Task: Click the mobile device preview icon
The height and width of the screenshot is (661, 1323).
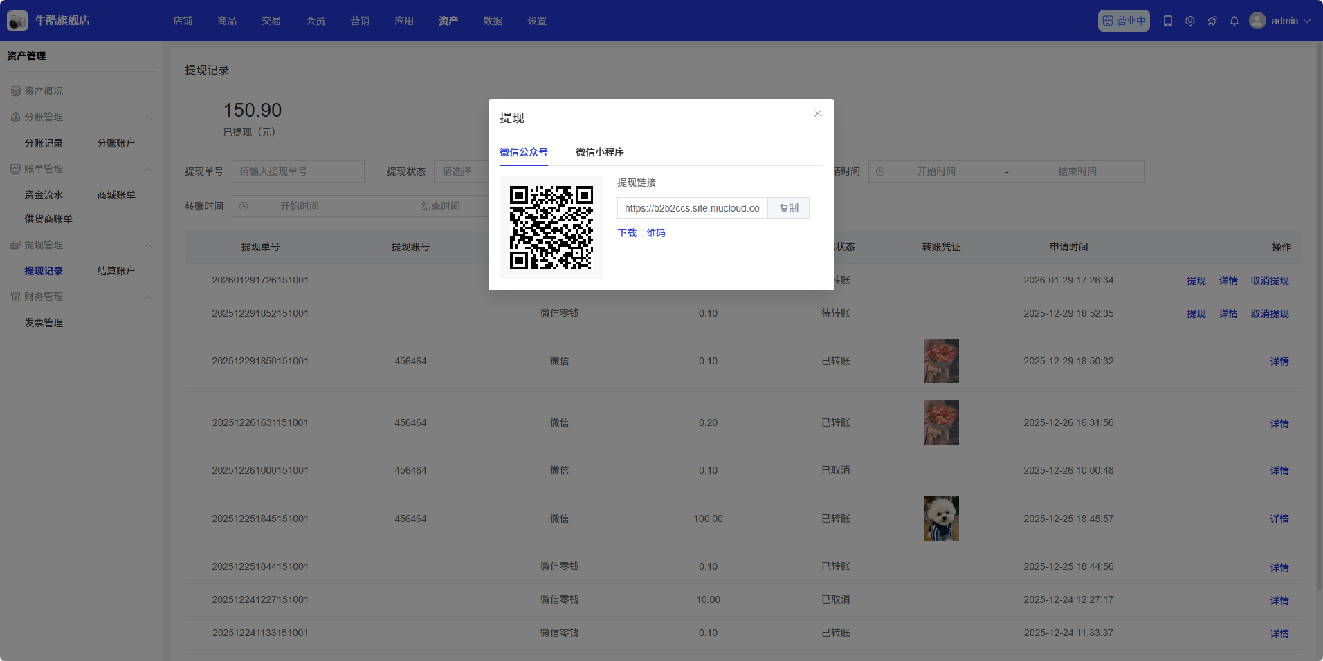Action: (x=1168, y=21)
